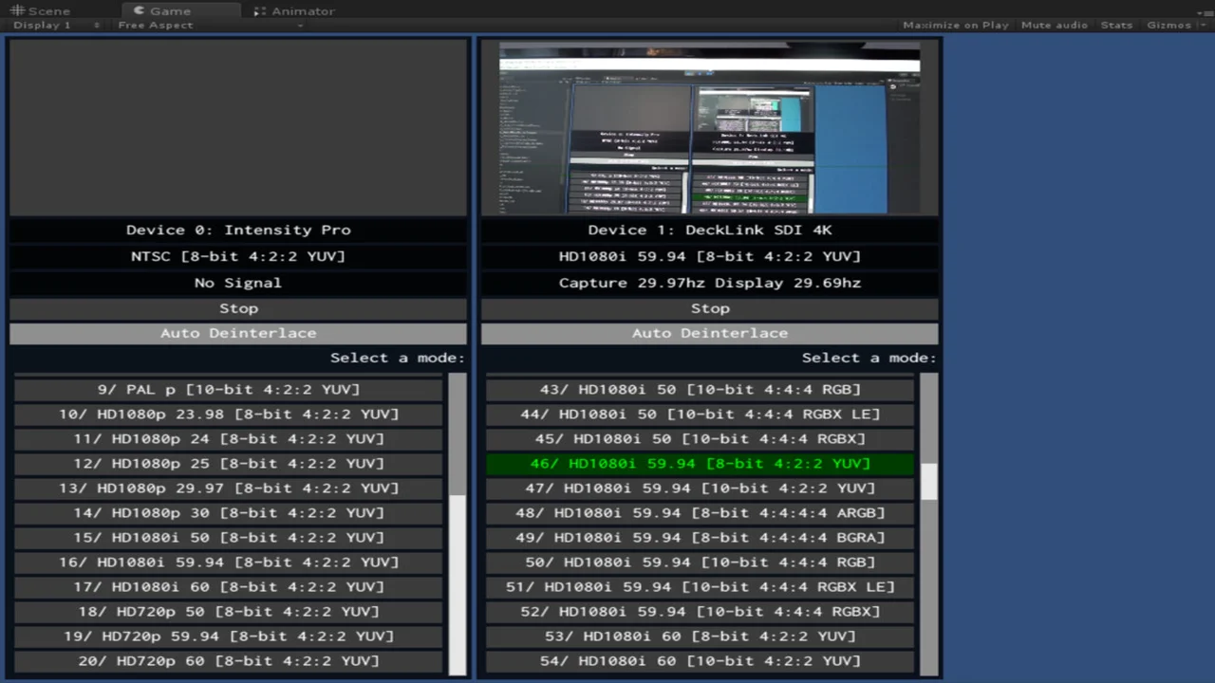Choose mode 53 HD1080i 60 8-bit YUV
Screen dimensions: 1215x683
click(x=700, y=637)
